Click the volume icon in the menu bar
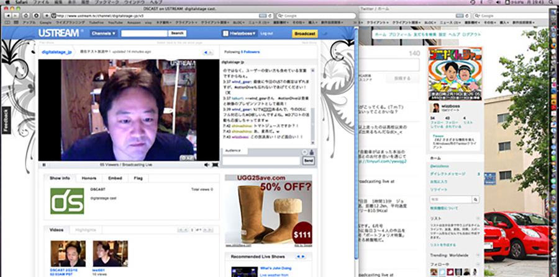The width and height of the screenshot is (559, 277). (498, 2)
